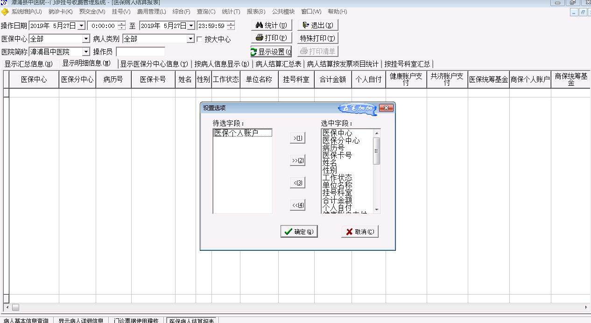Expand the 医保中心 combo box
Screen dimensions: 591x323
click(86, 39)
